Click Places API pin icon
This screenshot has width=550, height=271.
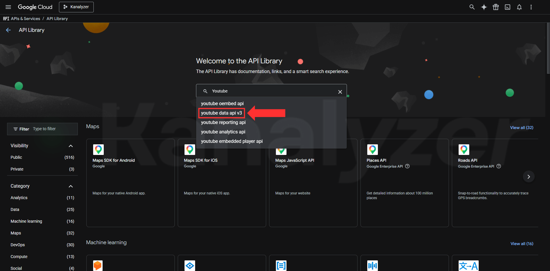click(x=373, y=150)
